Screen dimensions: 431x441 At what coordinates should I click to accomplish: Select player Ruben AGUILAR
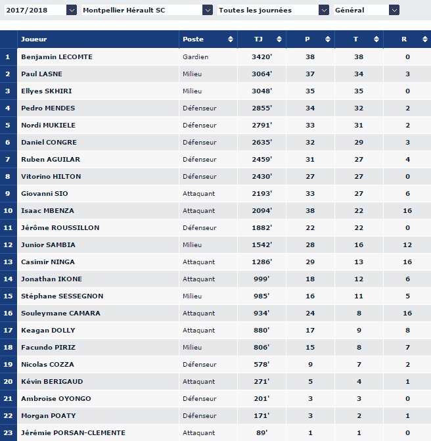coord(51,160)
